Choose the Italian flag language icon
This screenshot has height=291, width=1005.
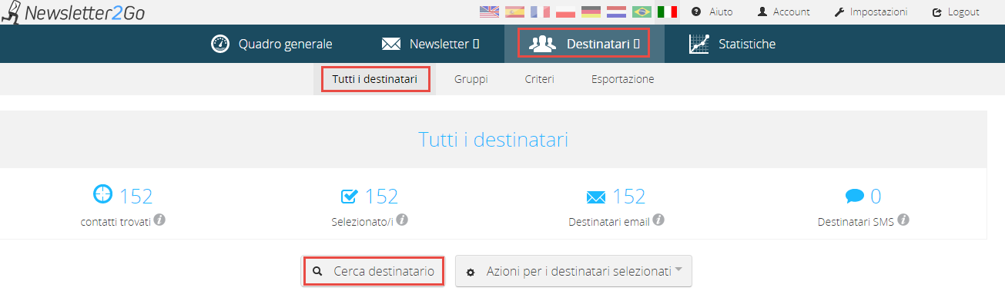point(667,12)
